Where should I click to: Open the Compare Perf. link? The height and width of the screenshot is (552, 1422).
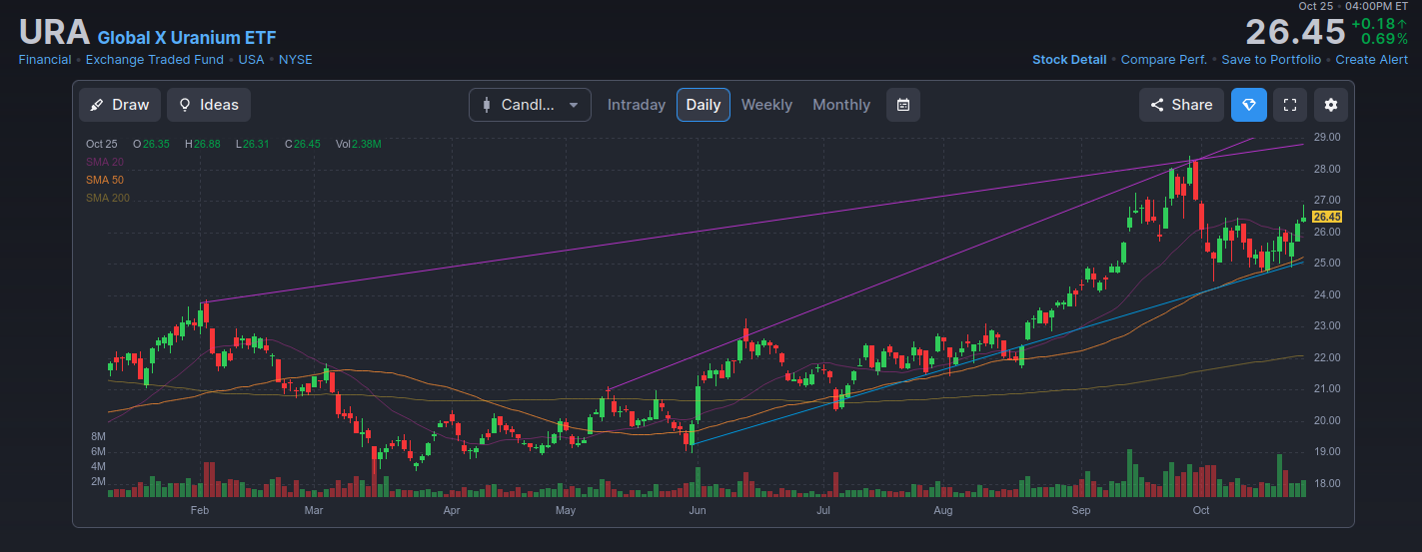[1164, 60]
